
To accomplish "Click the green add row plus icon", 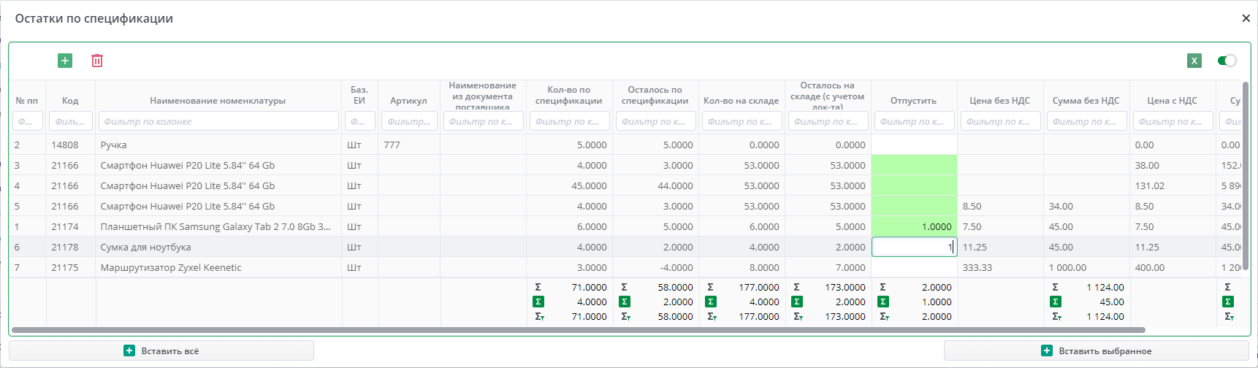I will coord(65,61).
